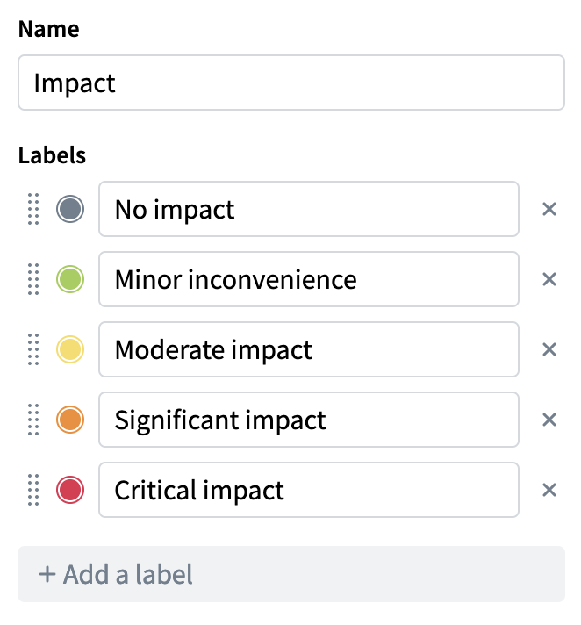
Task: Click drag handle beside No impact
Action: [33, 210]
